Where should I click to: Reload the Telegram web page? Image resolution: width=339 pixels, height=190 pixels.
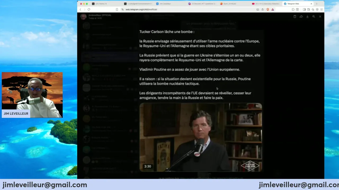[89, 9]
